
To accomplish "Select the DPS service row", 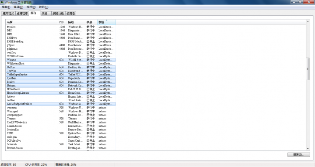I will point(61,31).
